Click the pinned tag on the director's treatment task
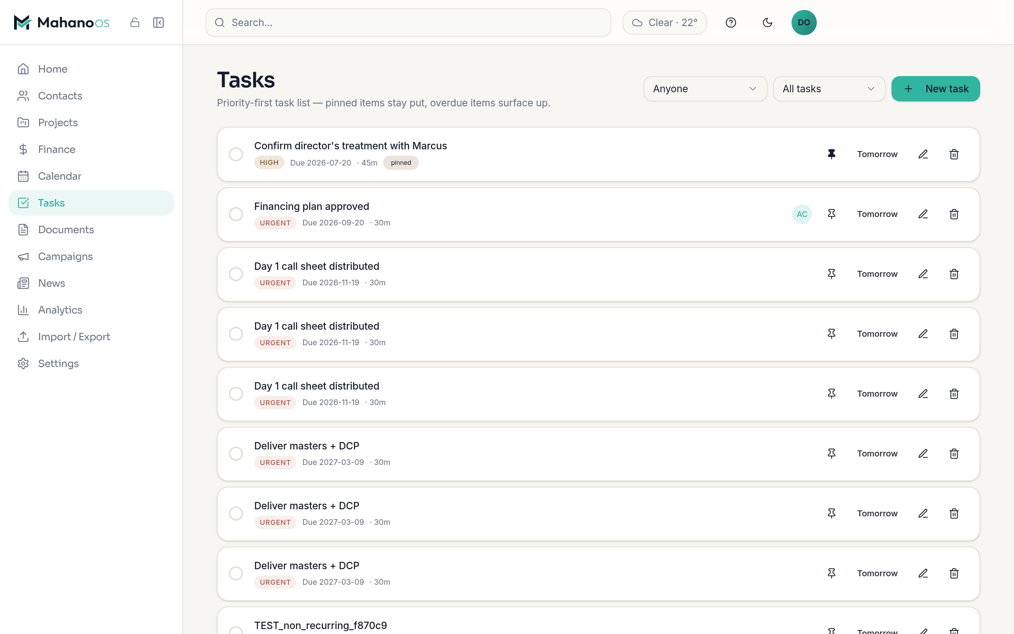1014x634 pixels. [401, 163]
